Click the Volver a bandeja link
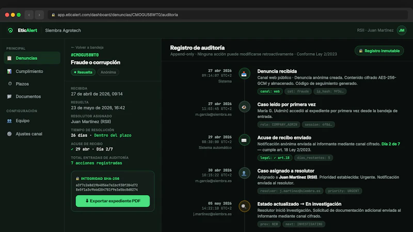The height and width of the screenshot is (232, 413). pos(87,47)
